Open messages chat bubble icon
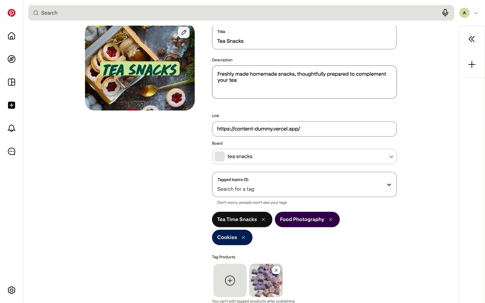 (11, 151)
